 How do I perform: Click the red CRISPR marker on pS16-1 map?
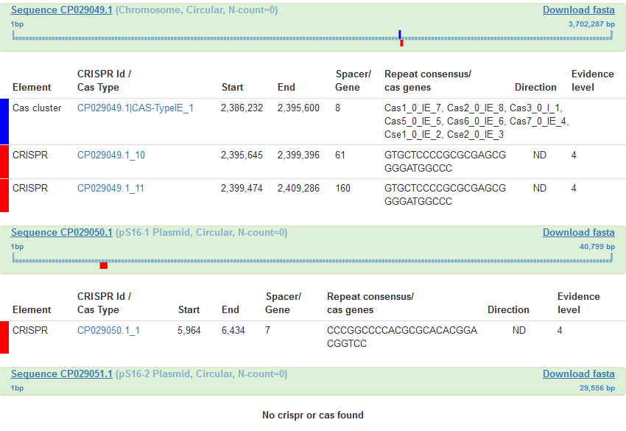point(104,266)
